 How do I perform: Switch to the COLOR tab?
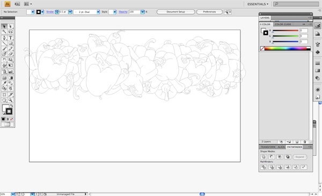coord(266,24)
